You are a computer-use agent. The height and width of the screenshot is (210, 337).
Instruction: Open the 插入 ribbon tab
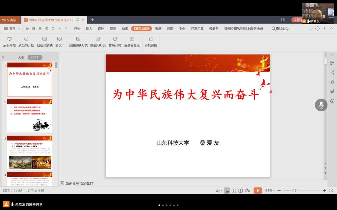pos(89,29)
